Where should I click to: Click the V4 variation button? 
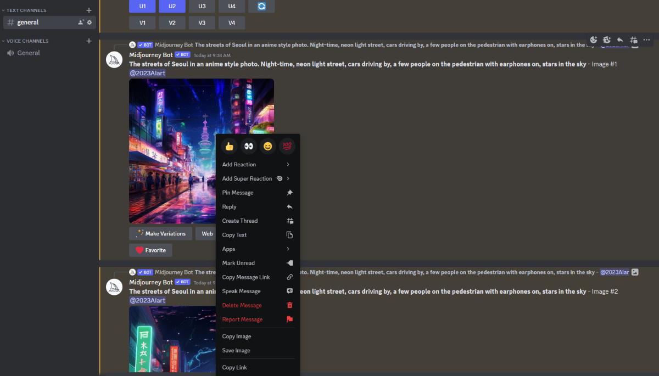click(x=232, y=23)
